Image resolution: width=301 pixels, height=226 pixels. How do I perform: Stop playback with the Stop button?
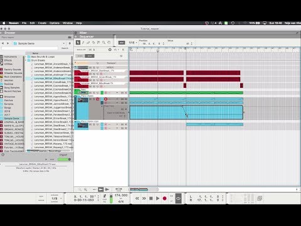click(151, 198)
